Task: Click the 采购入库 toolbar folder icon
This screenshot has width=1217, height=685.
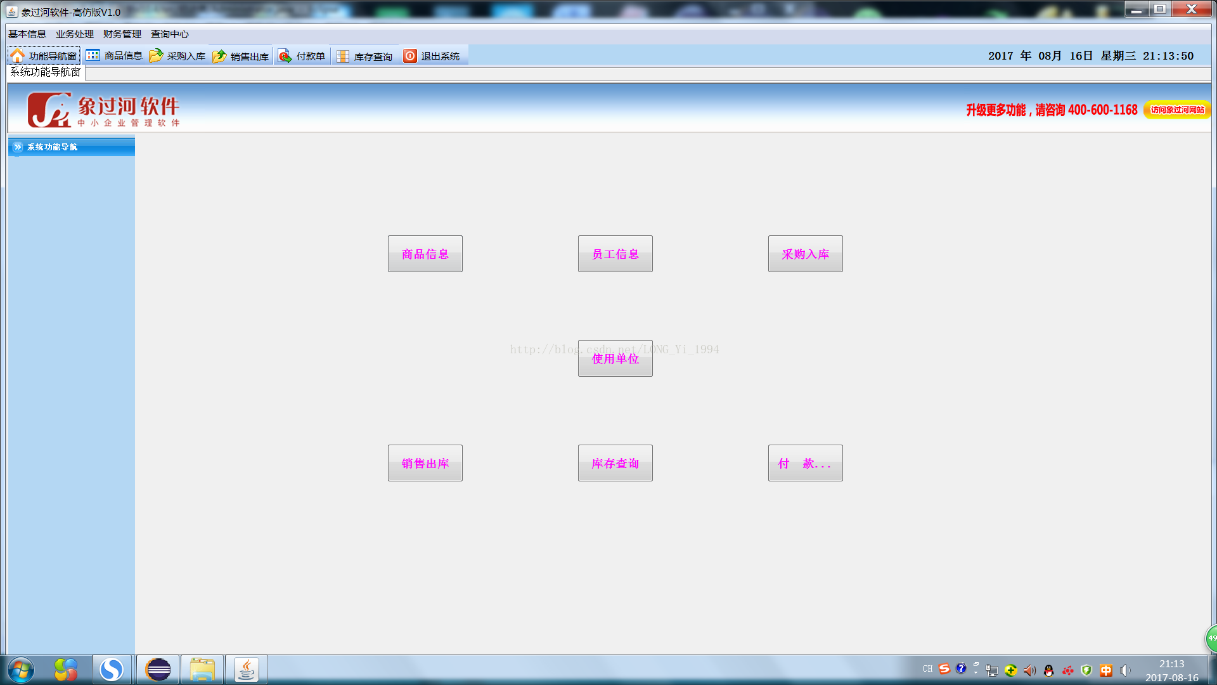Action: tap(156, 56)
